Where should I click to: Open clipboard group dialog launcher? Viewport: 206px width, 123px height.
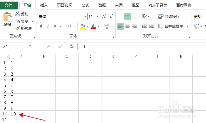click(x=34, y=37)
